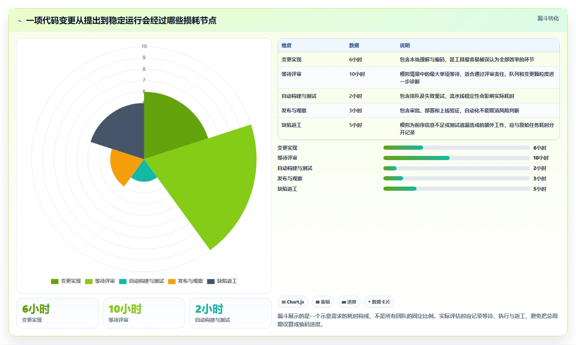Click the 2小时 value in the table
Screen dimensions: 576x345
[355, 96]
